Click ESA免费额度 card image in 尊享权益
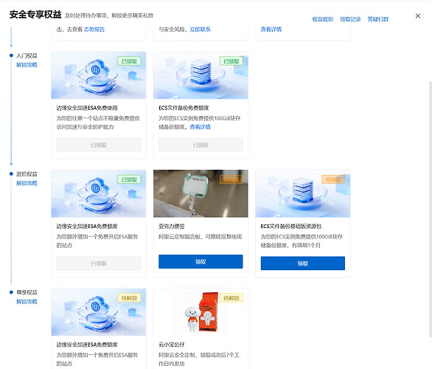 [99, 312]
